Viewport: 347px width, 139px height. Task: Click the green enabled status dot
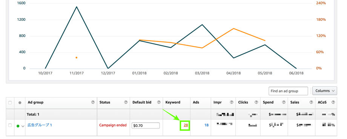[18, 126]
